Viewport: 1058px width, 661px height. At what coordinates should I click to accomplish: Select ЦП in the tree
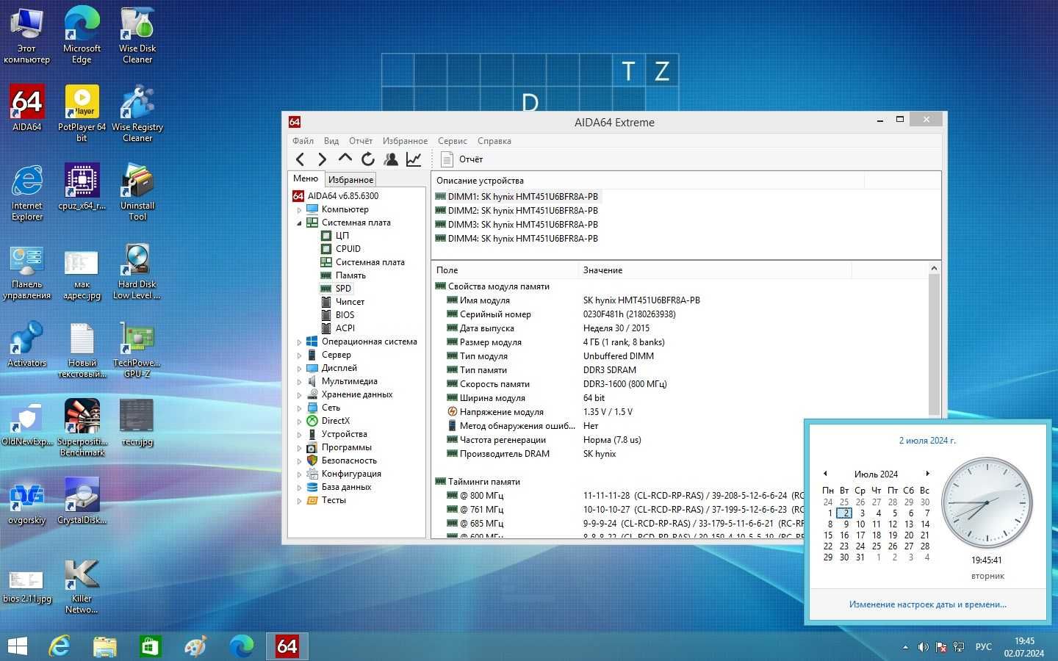point(342,236)
